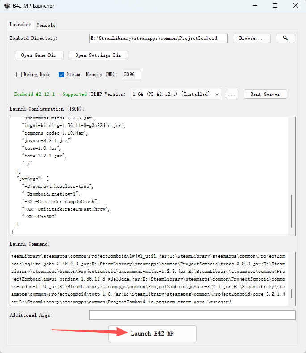Click the Rent Server button
The image size is (306, 353).
(265, 94)
